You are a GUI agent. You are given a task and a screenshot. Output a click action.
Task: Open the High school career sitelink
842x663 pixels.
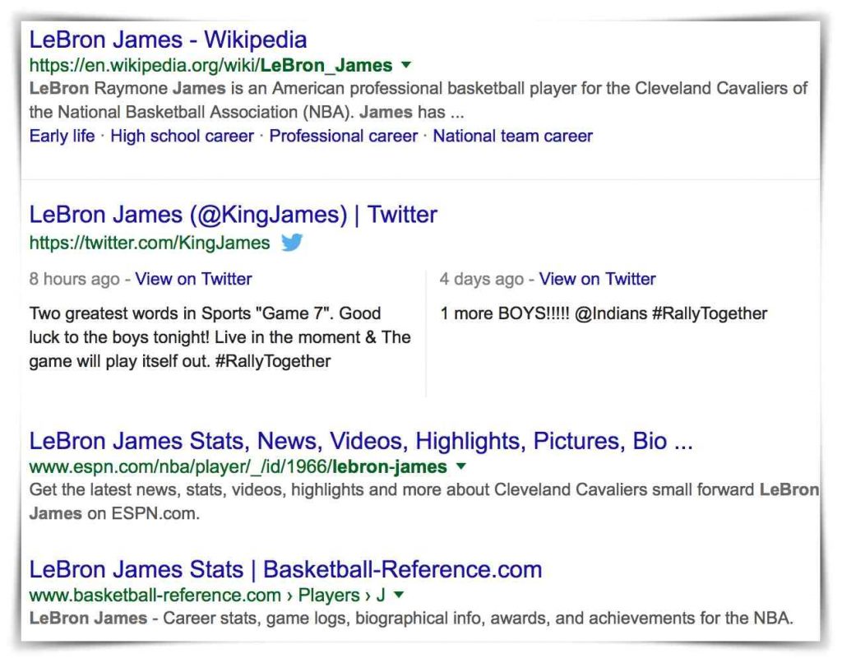[x=182, y=136]
